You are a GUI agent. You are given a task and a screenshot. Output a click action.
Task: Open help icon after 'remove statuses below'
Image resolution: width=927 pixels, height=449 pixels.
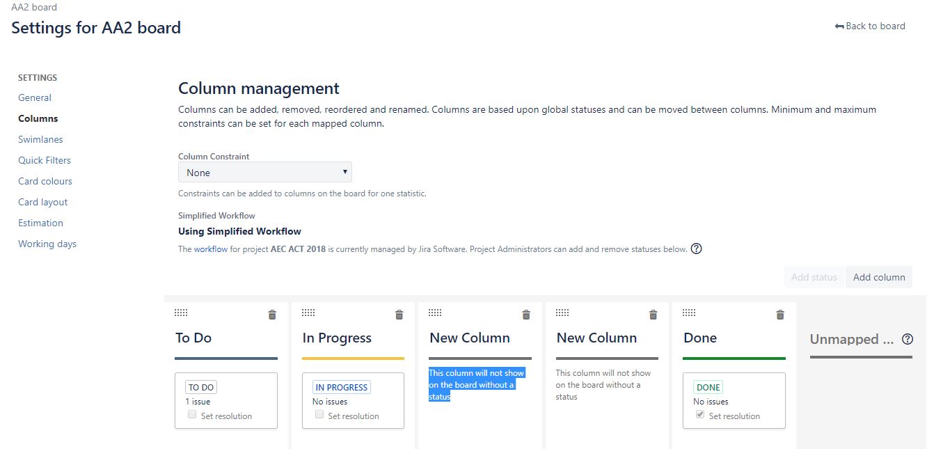696,249
